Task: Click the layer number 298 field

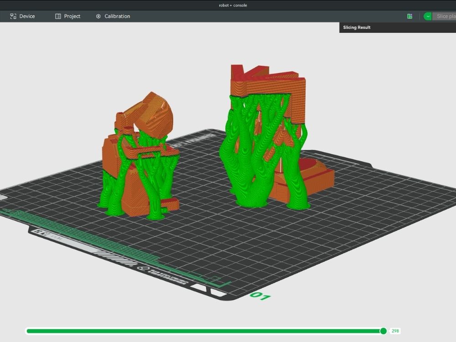Action: [x=395, y=331]
